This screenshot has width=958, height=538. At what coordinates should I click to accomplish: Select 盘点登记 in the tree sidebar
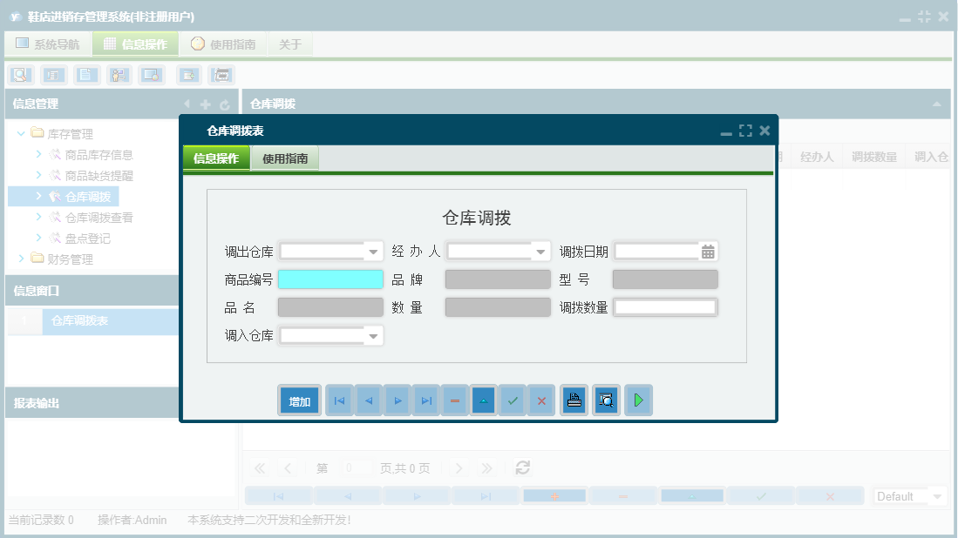pyautogui.click(x=90, y=238)
